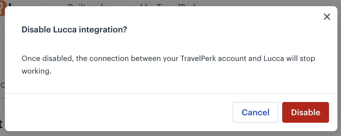Click the dimmed backdrop below the dialog
The height and width of the screenshot is (136, 341).
point(170,134)
